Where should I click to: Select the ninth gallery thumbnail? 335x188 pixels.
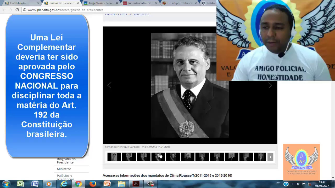(x=231, y=157)
